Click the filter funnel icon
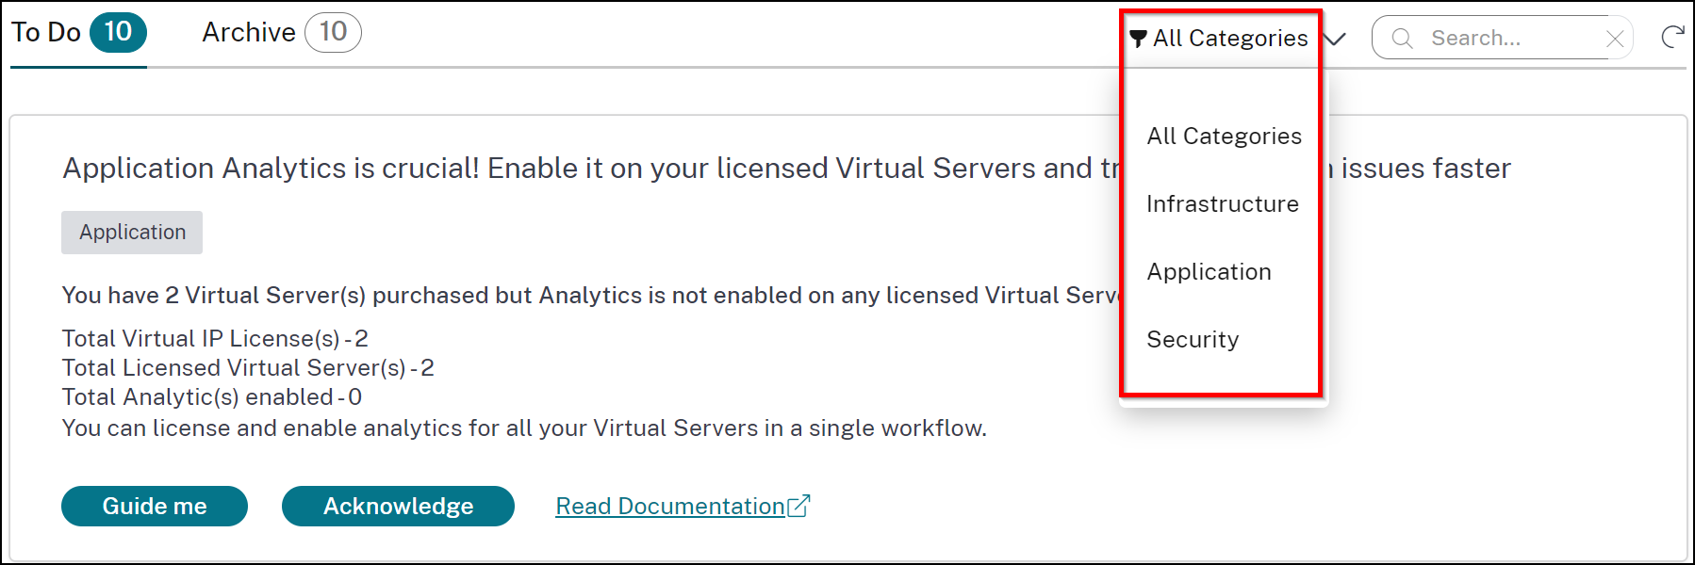This screenshot has width=1695, height=565. pos(1138,39)
